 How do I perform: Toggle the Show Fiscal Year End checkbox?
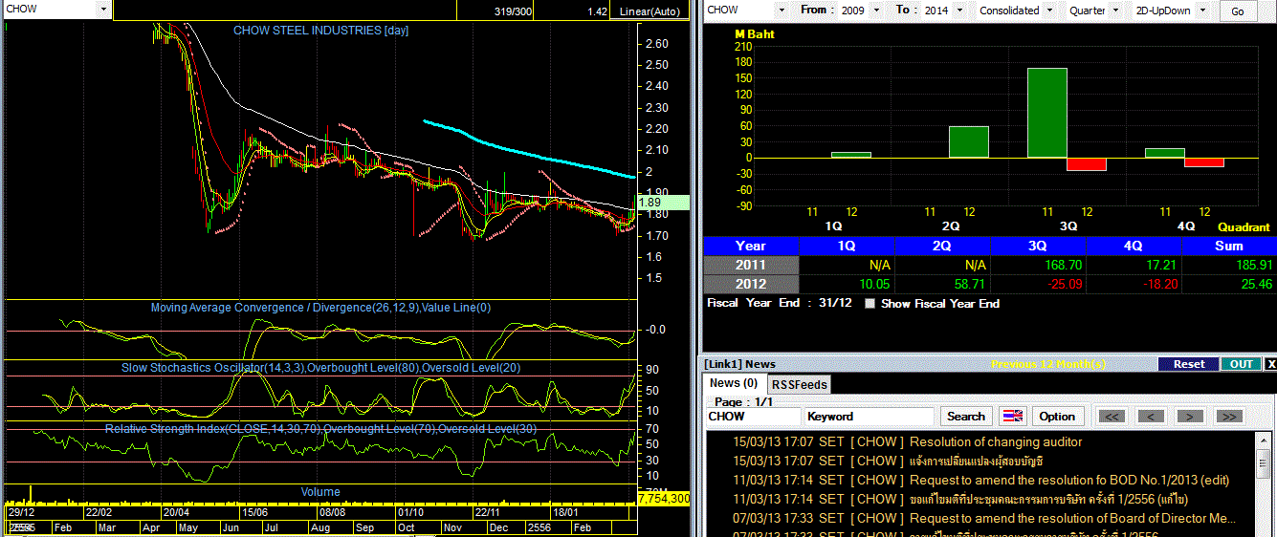(x=870, y=304)
